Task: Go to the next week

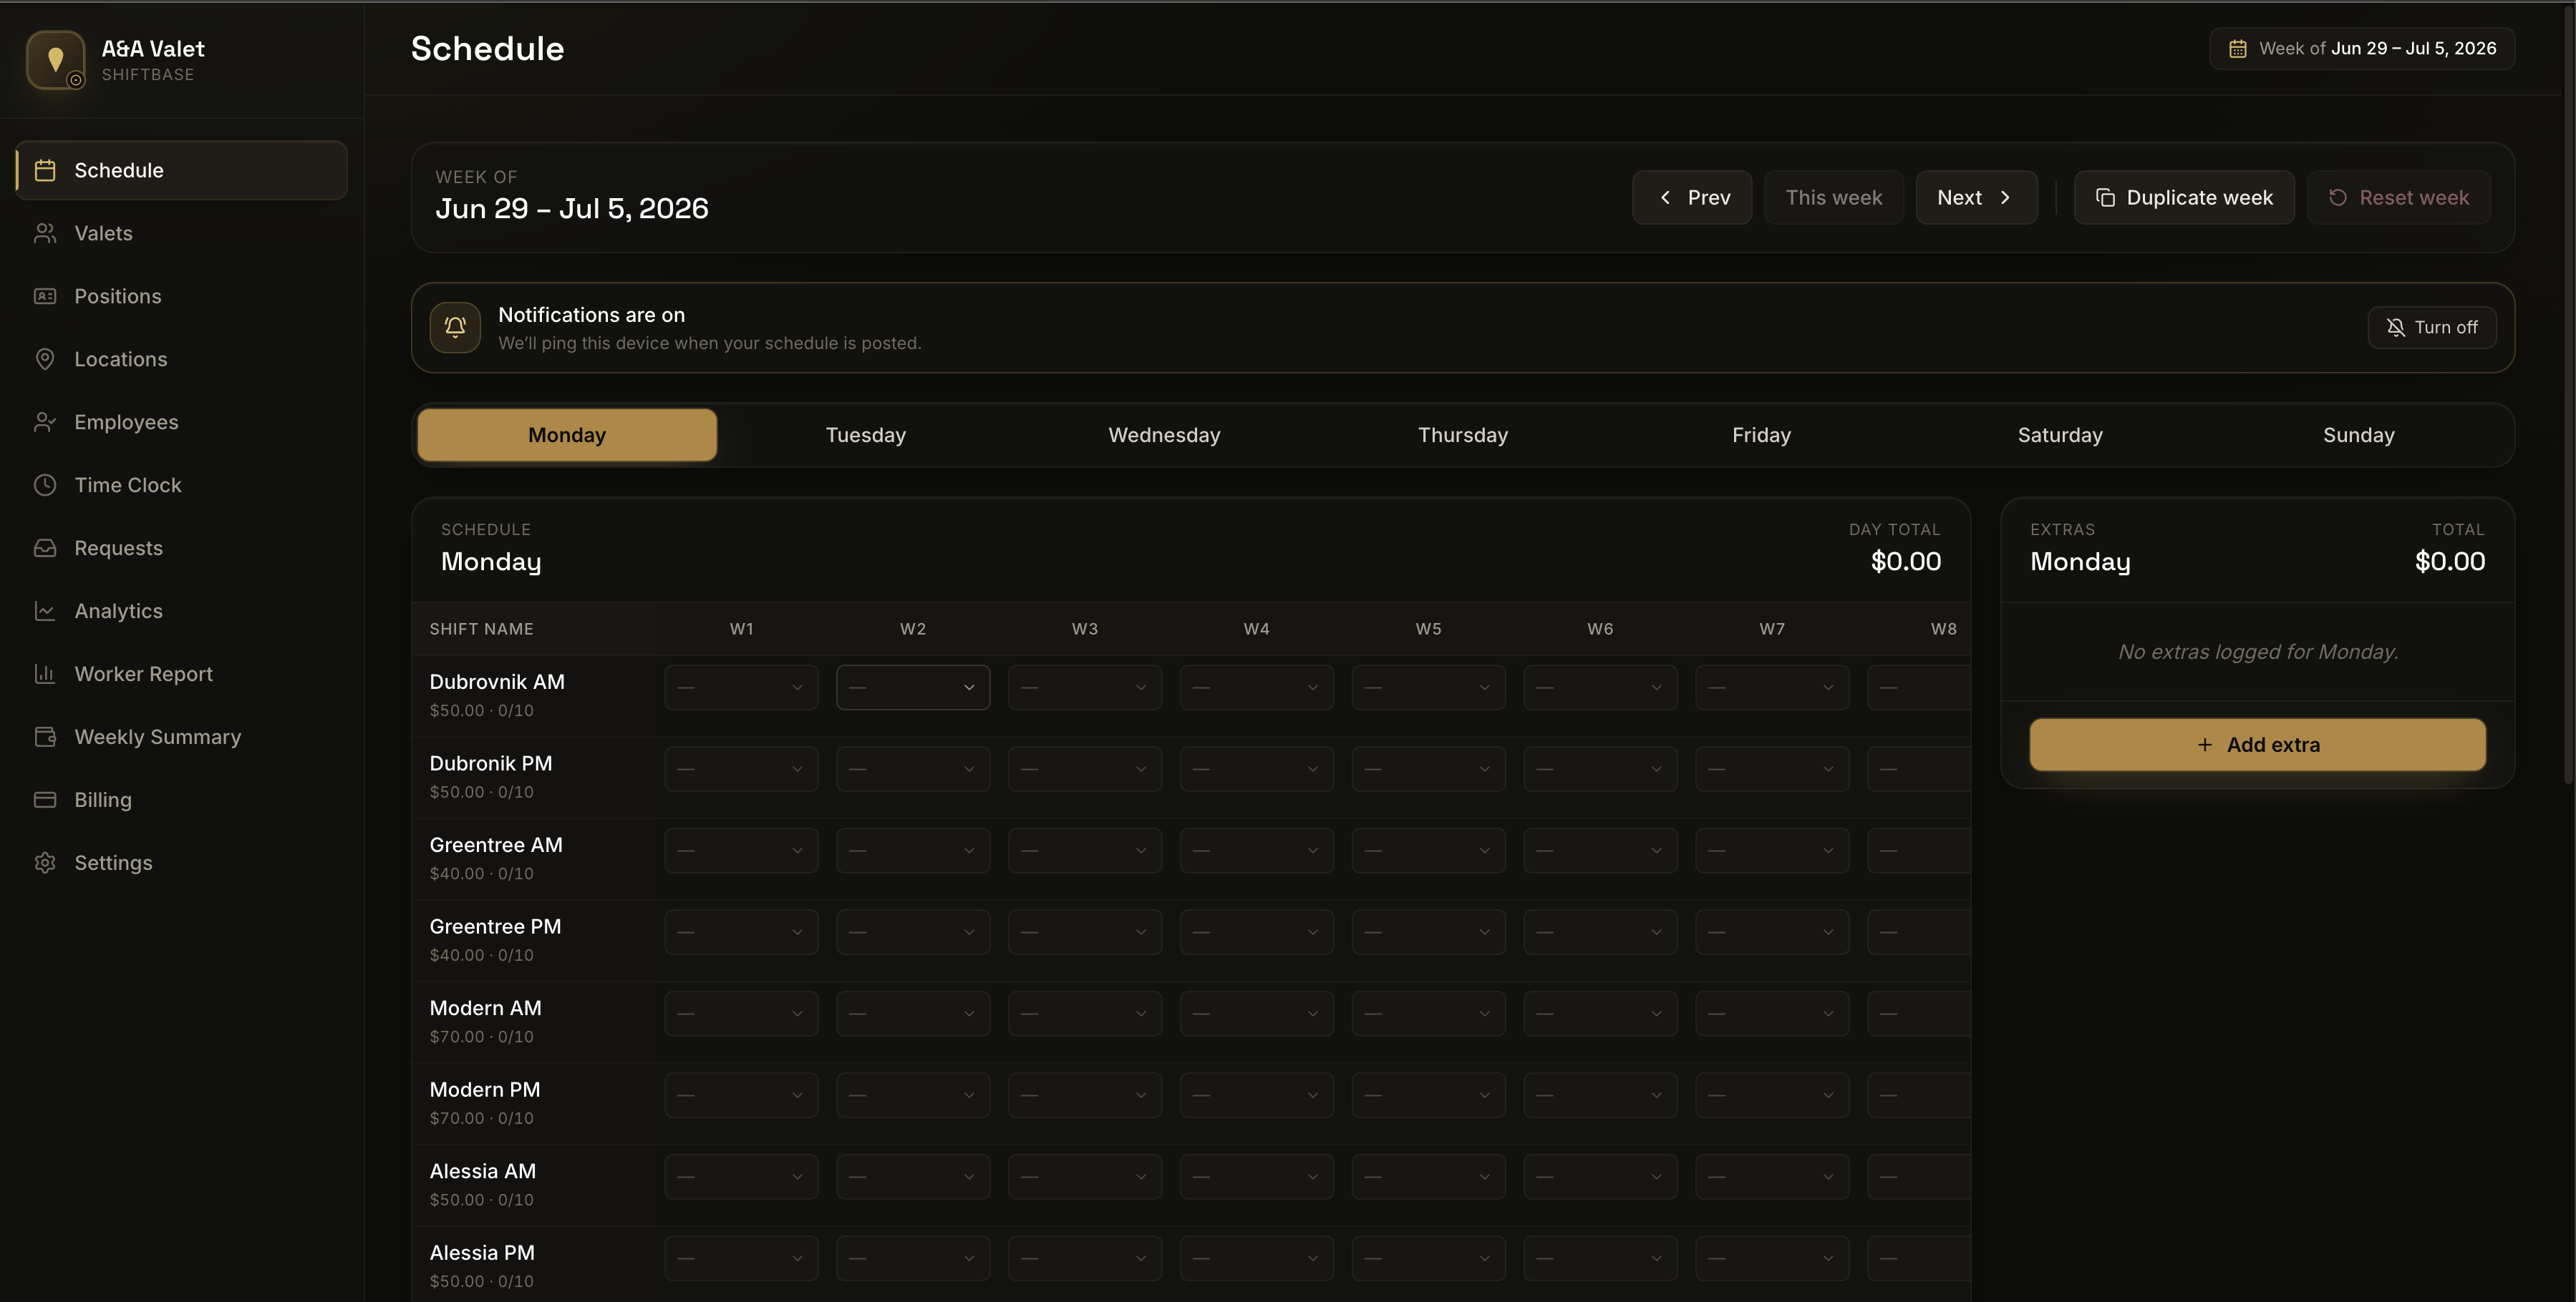Action: pyautogui.click(x=1976, y=198)
